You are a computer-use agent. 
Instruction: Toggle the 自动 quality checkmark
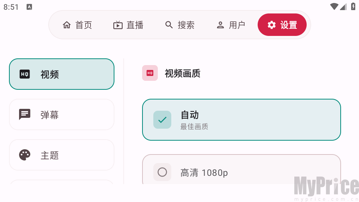(162, 120)
